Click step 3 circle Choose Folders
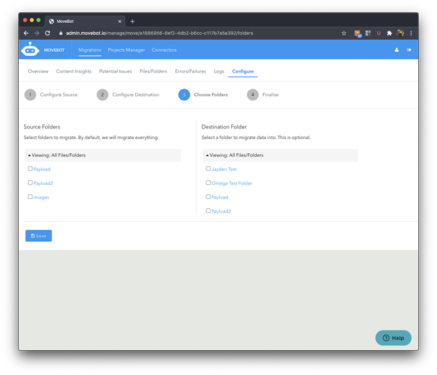The width and height of the screenshot is (437, 375). (184, 95)
